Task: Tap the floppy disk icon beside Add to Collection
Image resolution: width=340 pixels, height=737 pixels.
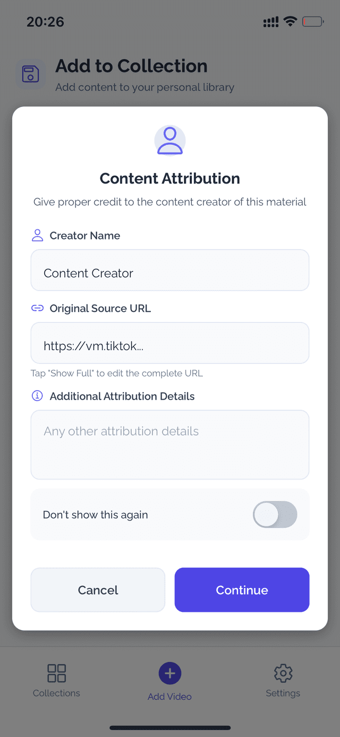Action: click(30, 73)
